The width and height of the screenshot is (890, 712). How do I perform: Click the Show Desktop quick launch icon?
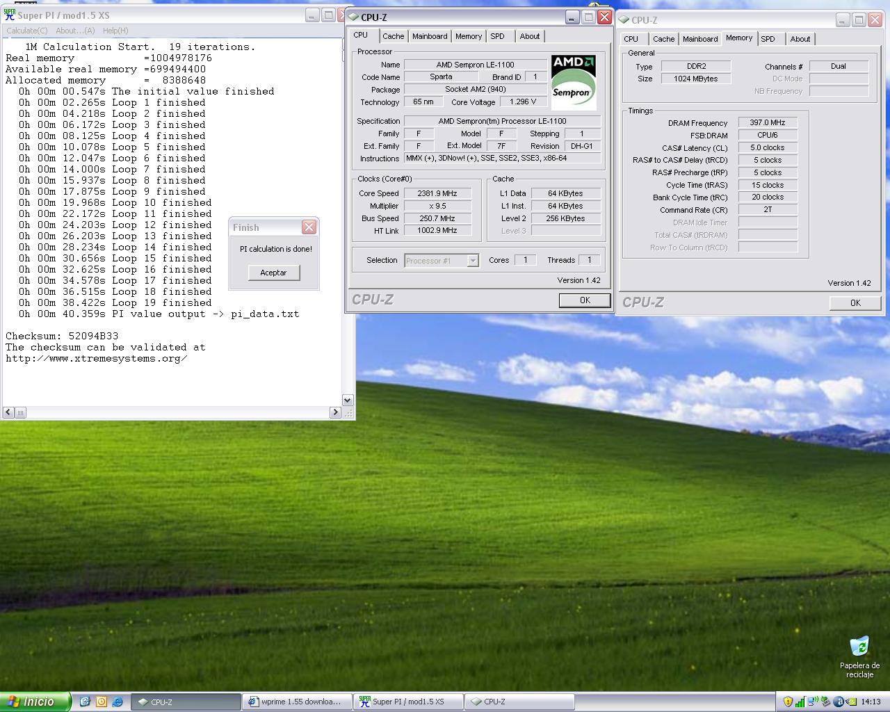coord(85,702)
